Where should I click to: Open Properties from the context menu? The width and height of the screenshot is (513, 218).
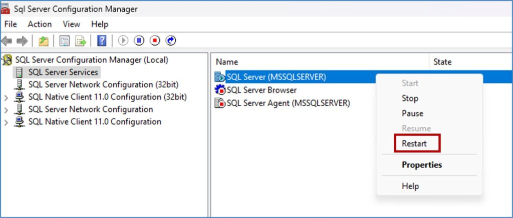pos(422,165)
